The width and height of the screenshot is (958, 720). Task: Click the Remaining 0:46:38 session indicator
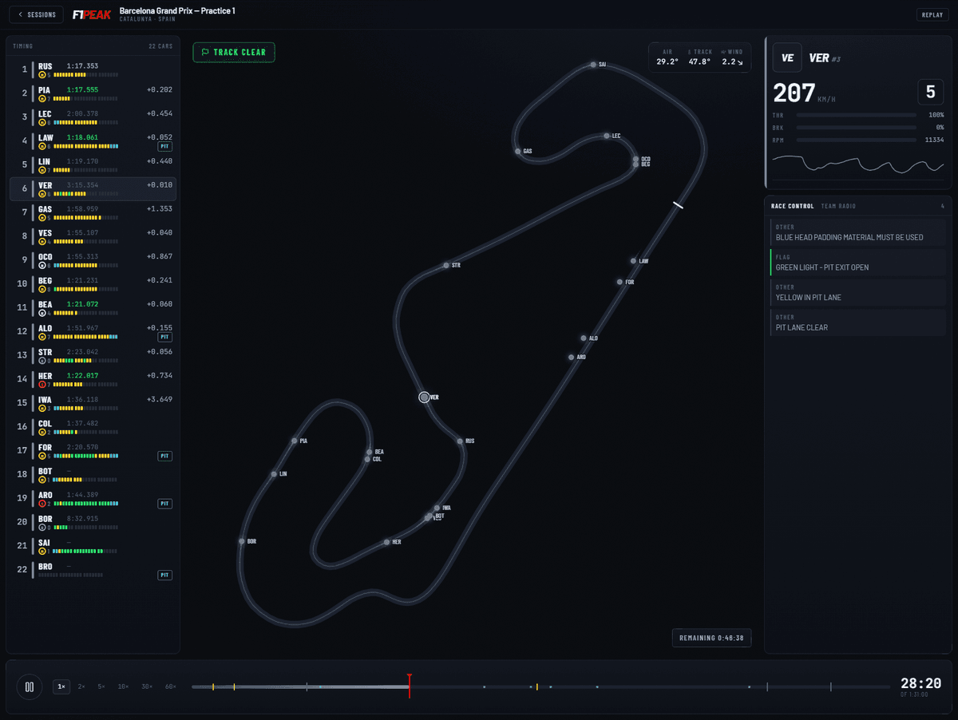pos(712,638)
